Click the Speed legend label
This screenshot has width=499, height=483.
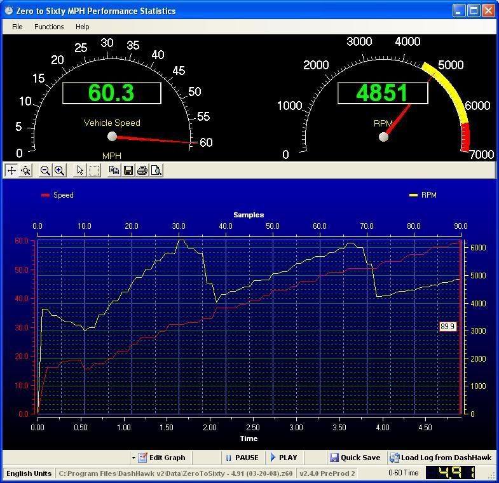[x=64, y=195]
